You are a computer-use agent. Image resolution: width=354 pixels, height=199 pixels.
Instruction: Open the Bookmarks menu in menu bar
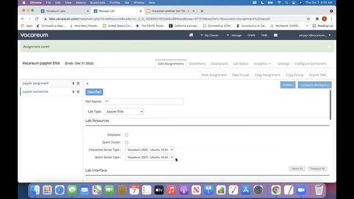tap(97, 3)
